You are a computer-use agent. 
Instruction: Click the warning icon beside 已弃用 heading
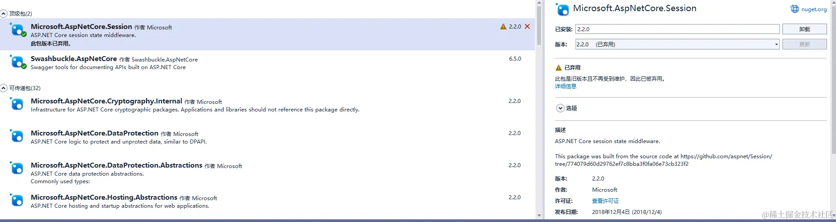[558, 68]
